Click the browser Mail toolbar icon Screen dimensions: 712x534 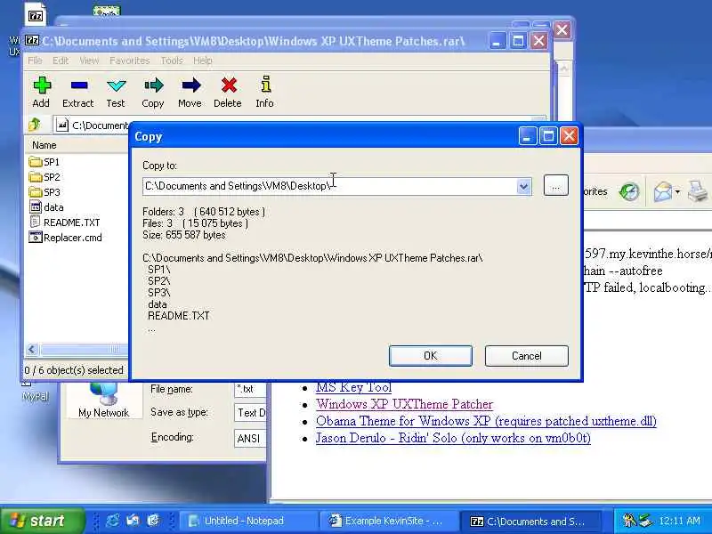click(x=662, y=191)
